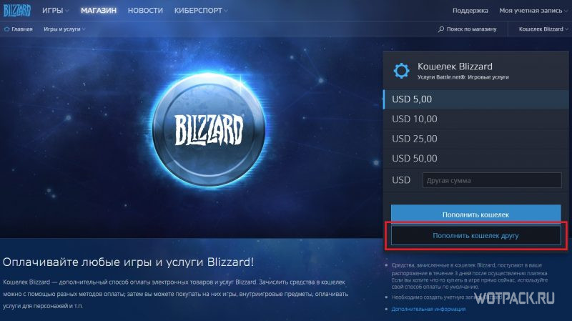Image resolution: width=572 pixels, height=321 pixels.
Task: Open the МАГАЗИН tab
Action: click(99, 11)
